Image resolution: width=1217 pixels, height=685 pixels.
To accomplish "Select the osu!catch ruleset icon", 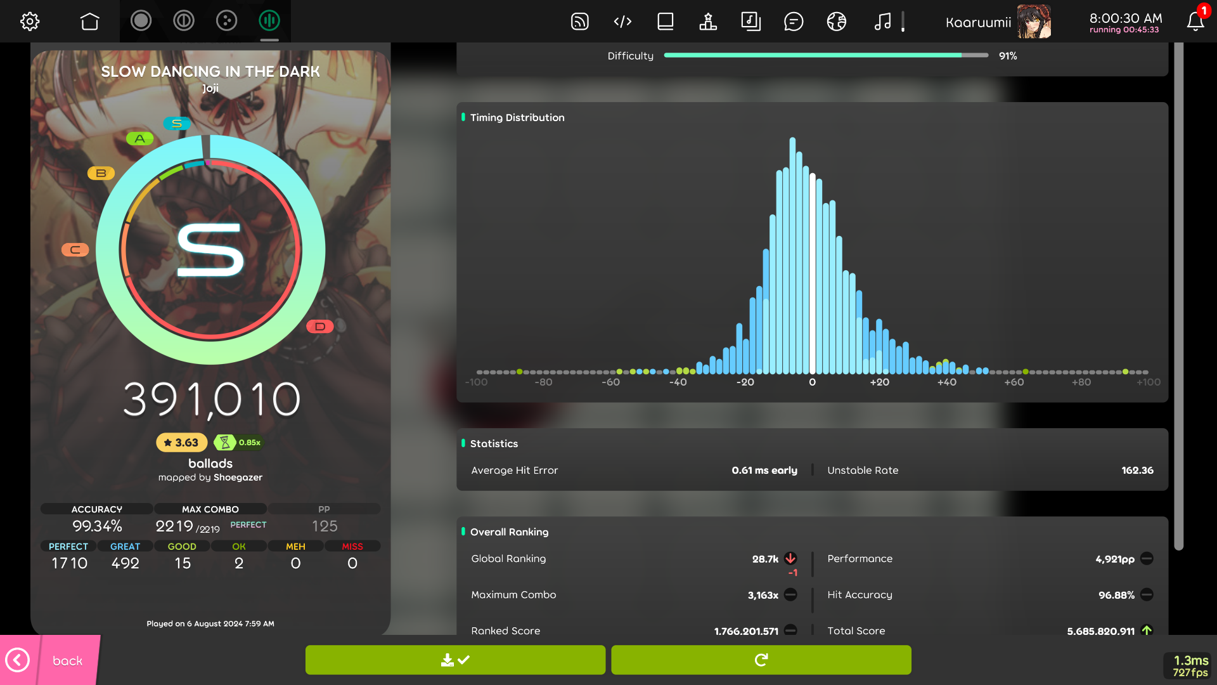I will [226, 21].
